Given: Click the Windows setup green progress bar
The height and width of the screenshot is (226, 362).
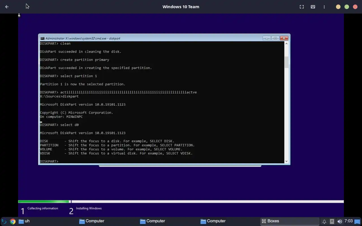Looking at the screenshot, I should click(44, 201).
